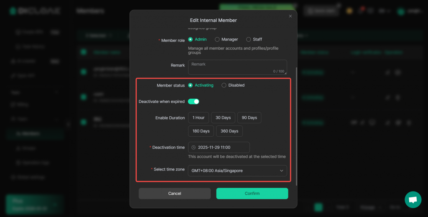Click into the Remark text field
The image size is (428, 217).
pos(237,67)
